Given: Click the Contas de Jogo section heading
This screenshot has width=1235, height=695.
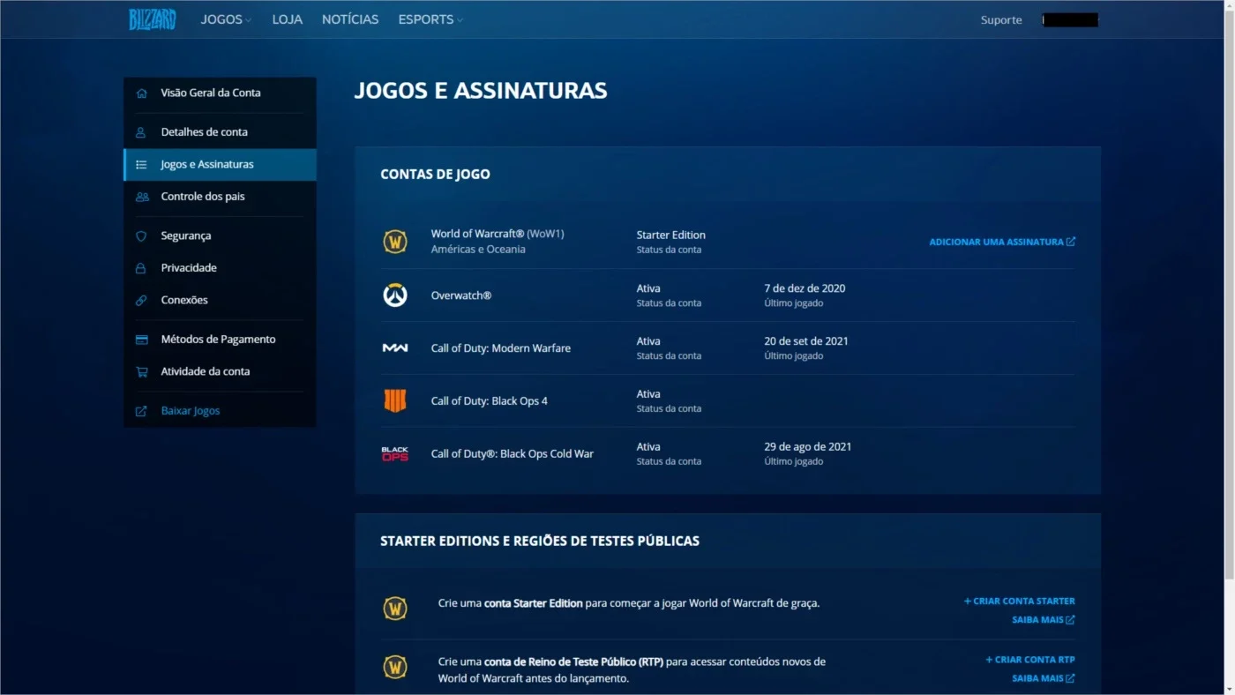Looking at the screenshot, I should pos(435,175).
